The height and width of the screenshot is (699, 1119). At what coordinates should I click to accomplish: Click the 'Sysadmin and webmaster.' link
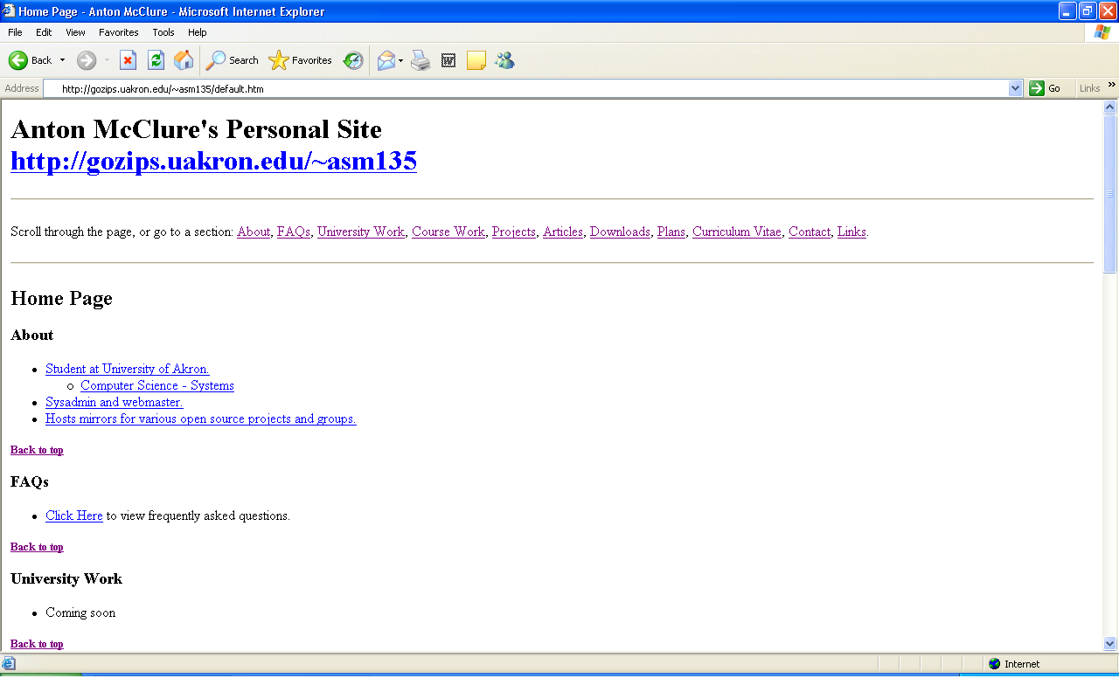[114, 402]
